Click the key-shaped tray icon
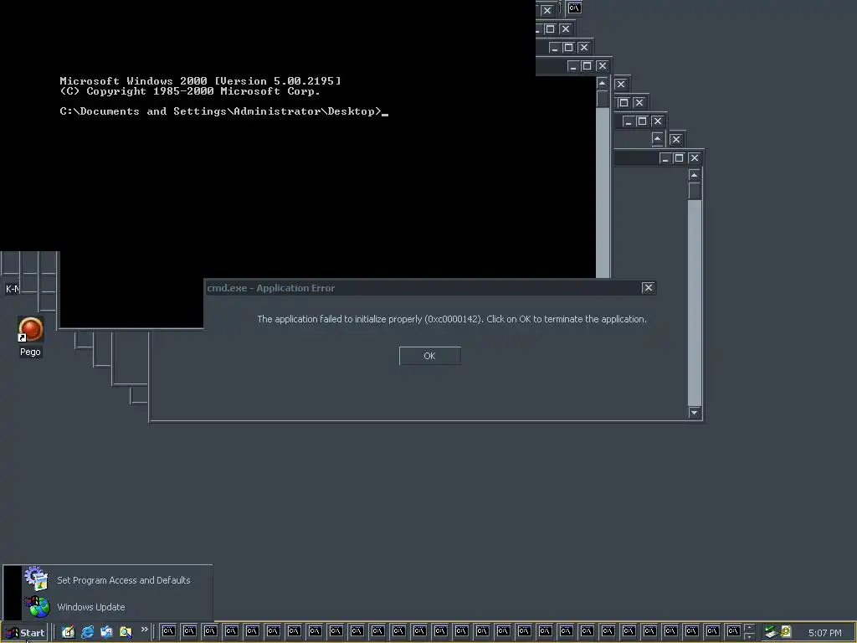857x643 pixels. click(786, 631)
